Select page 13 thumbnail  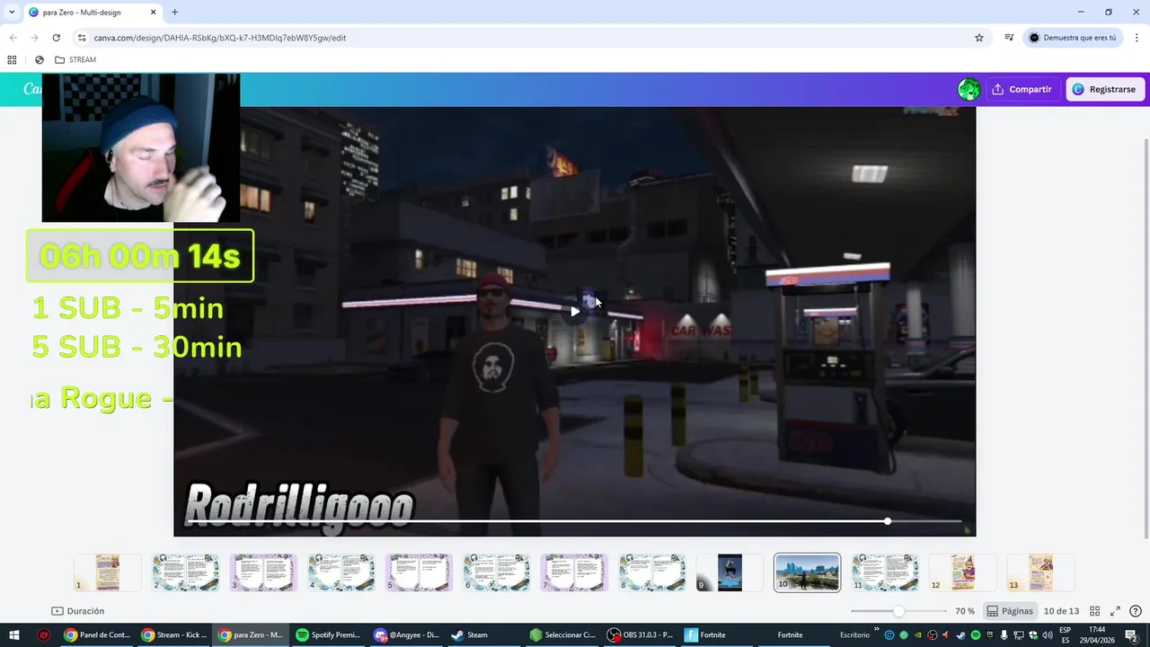coord(1040,572)
